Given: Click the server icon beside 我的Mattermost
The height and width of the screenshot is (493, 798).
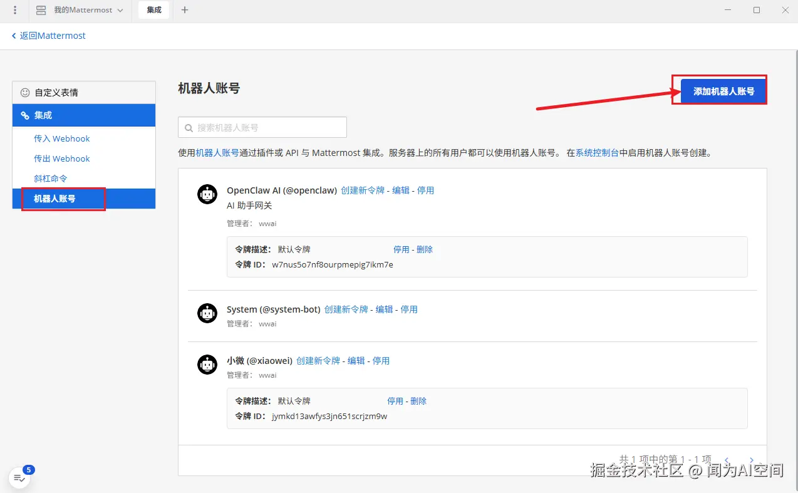Looking at the screenshot, I should [x=41, y=10].
